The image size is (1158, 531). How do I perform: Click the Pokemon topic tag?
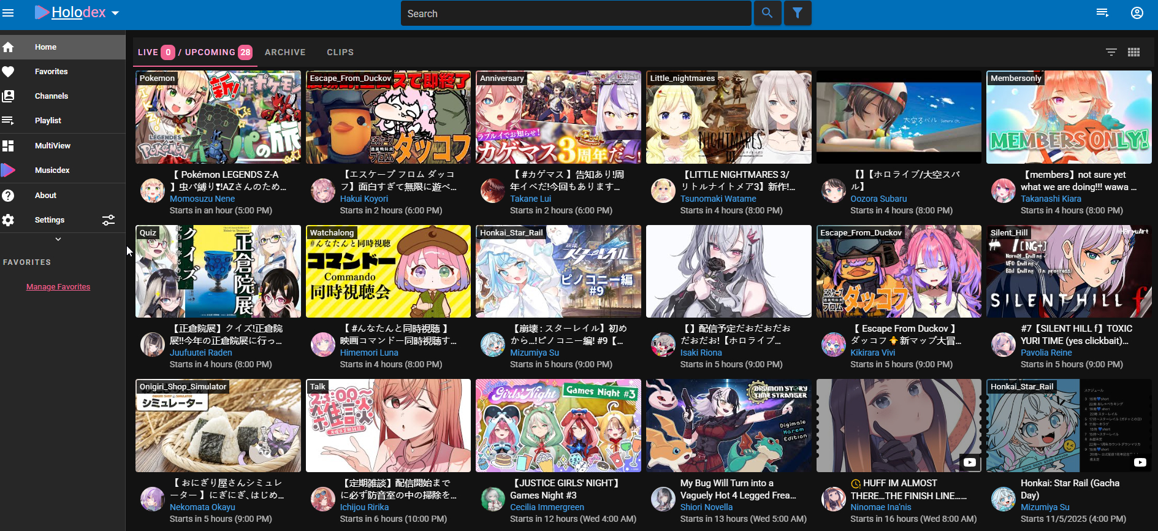tap(157, 78)
